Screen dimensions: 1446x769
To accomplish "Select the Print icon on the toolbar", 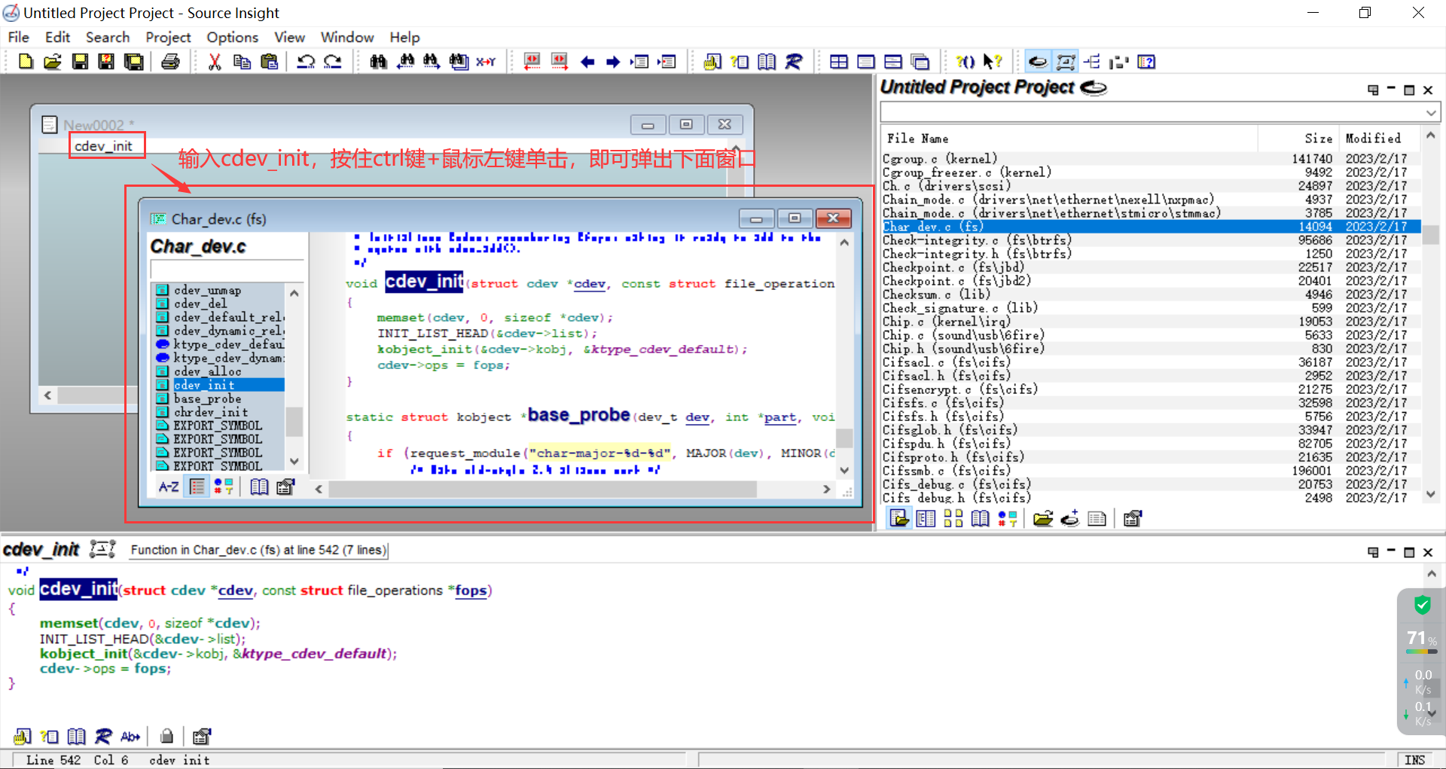I will tap(171, 62).
